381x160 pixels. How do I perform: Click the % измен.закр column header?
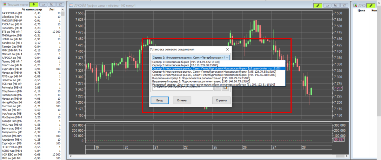[32, 10]
